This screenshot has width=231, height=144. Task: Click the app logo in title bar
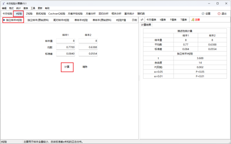pyautogui.click(x=3, y=3)
